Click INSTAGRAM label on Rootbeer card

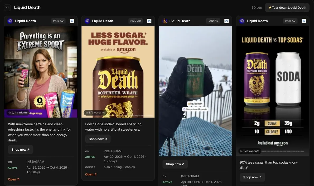tap(113, 151)
